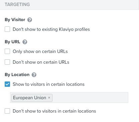The image size is (139, 122).
Task: Enable Don't show to existing Klaviyo profiles checkbox
Action: (7, 29)
